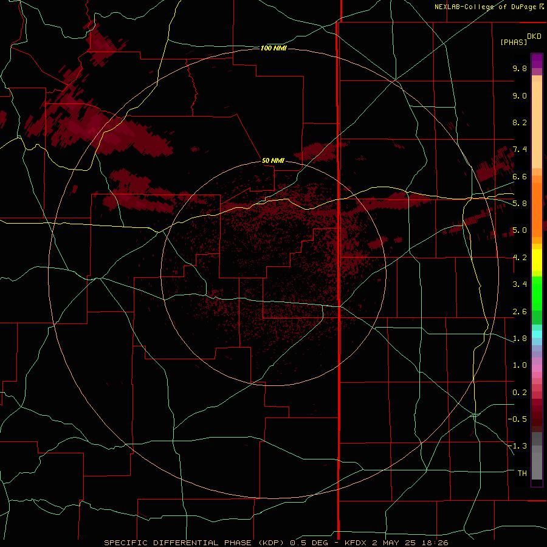Click the 9.8 value on the color scale
The height and width of the screenshot is (547, 547).
(520, 68)
